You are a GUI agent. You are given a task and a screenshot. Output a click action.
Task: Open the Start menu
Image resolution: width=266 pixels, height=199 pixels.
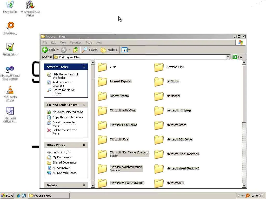pyautogui.click(x=7, y=196)
